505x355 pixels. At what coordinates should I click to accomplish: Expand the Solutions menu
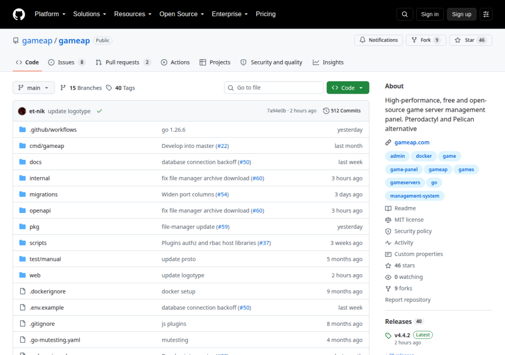coord(90,14)
